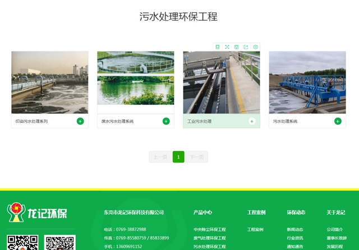Open 工程案例 sub-link under footer heading

(x=255, y=229)
